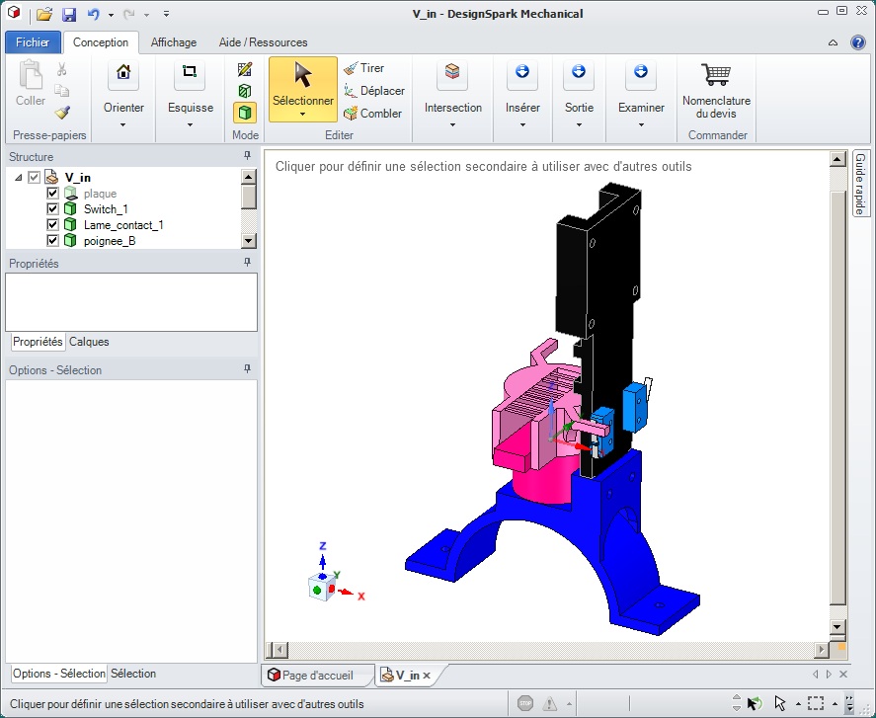Click Nomenclature du devis shopping cart

716,90
